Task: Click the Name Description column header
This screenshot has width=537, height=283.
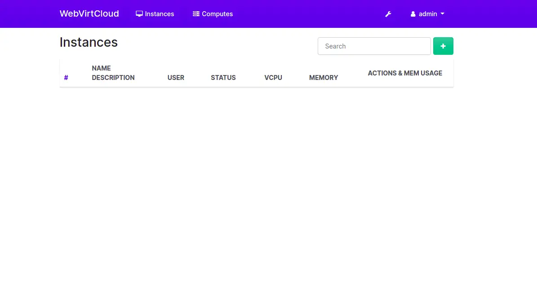Action: pos(113,73)
